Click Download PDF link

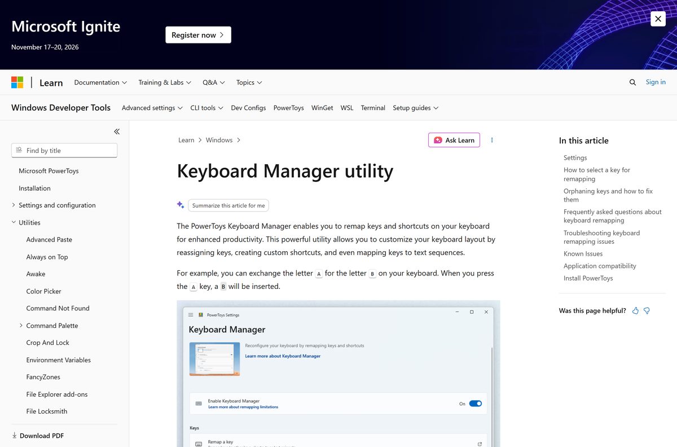coord(42,436)
